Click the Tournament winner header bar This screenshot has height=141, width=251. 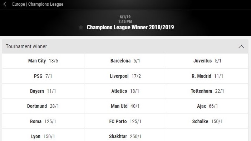(x=125, y=46)
